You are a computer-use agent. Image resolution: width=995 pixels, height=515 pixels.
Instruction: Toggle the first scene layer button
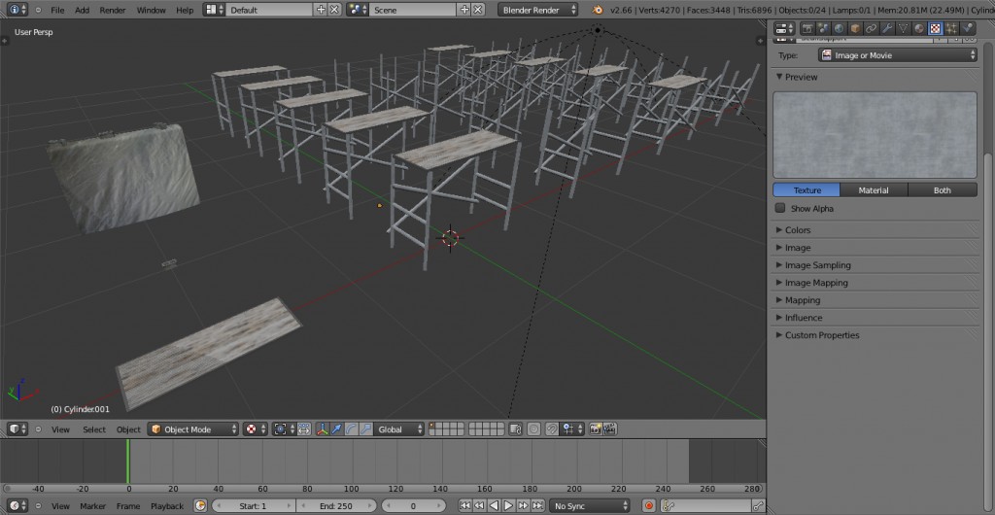tap(431, 426)
